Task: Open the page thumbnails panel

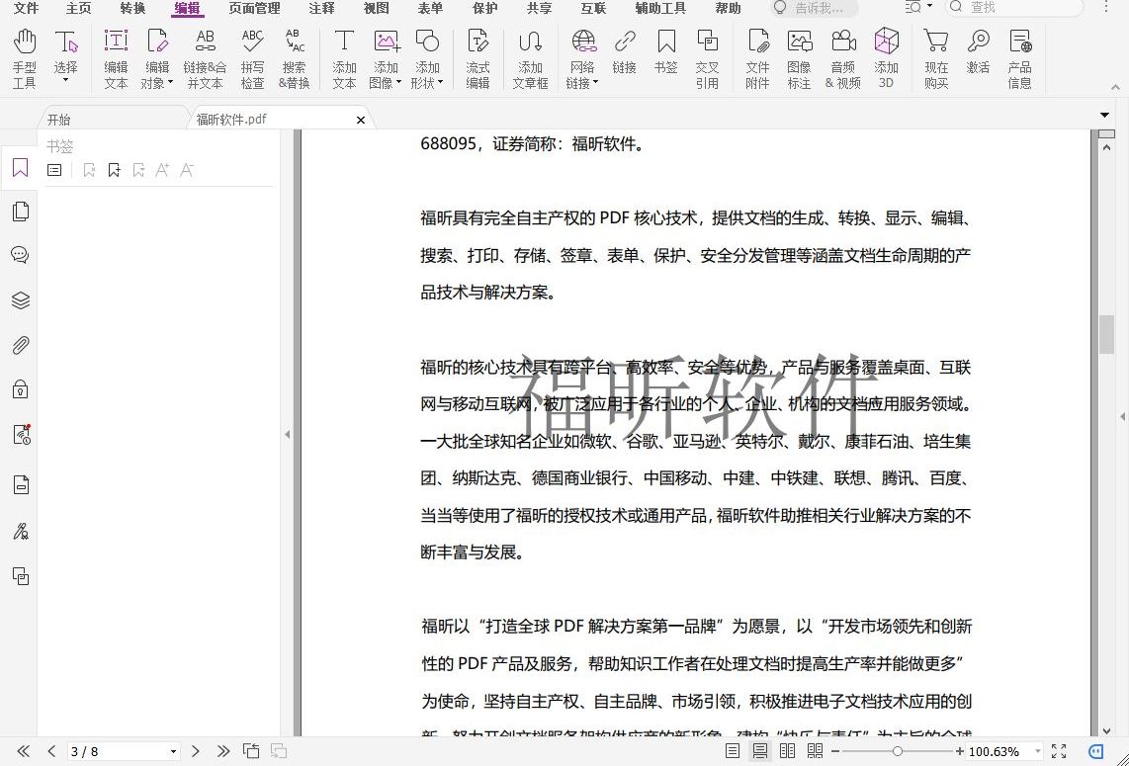Action: click(20, 211)
